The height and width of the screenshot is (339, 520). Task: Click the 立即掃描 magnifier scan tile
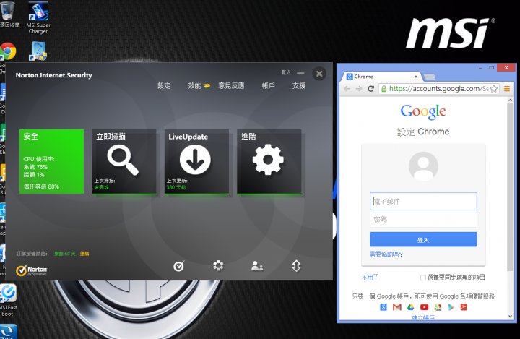123,161
